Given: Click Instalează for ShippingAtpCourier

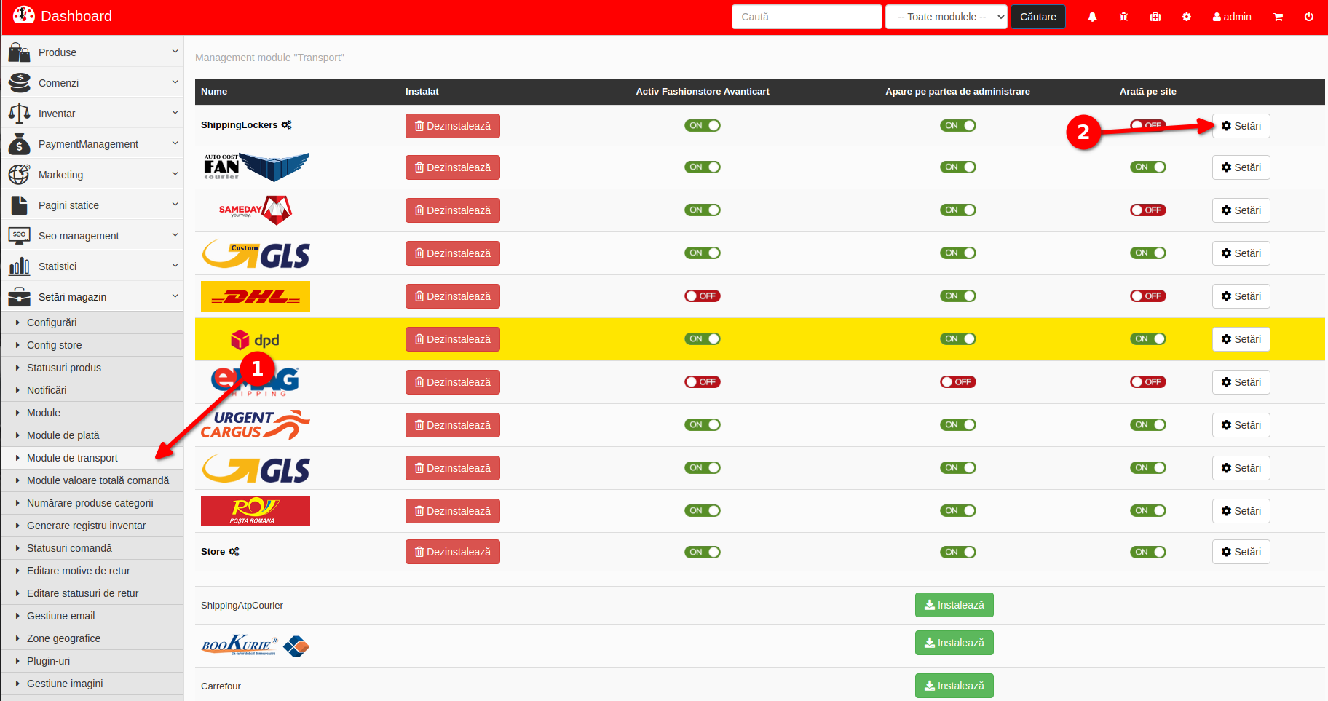Looking at the screenshot, I should 954,605.
